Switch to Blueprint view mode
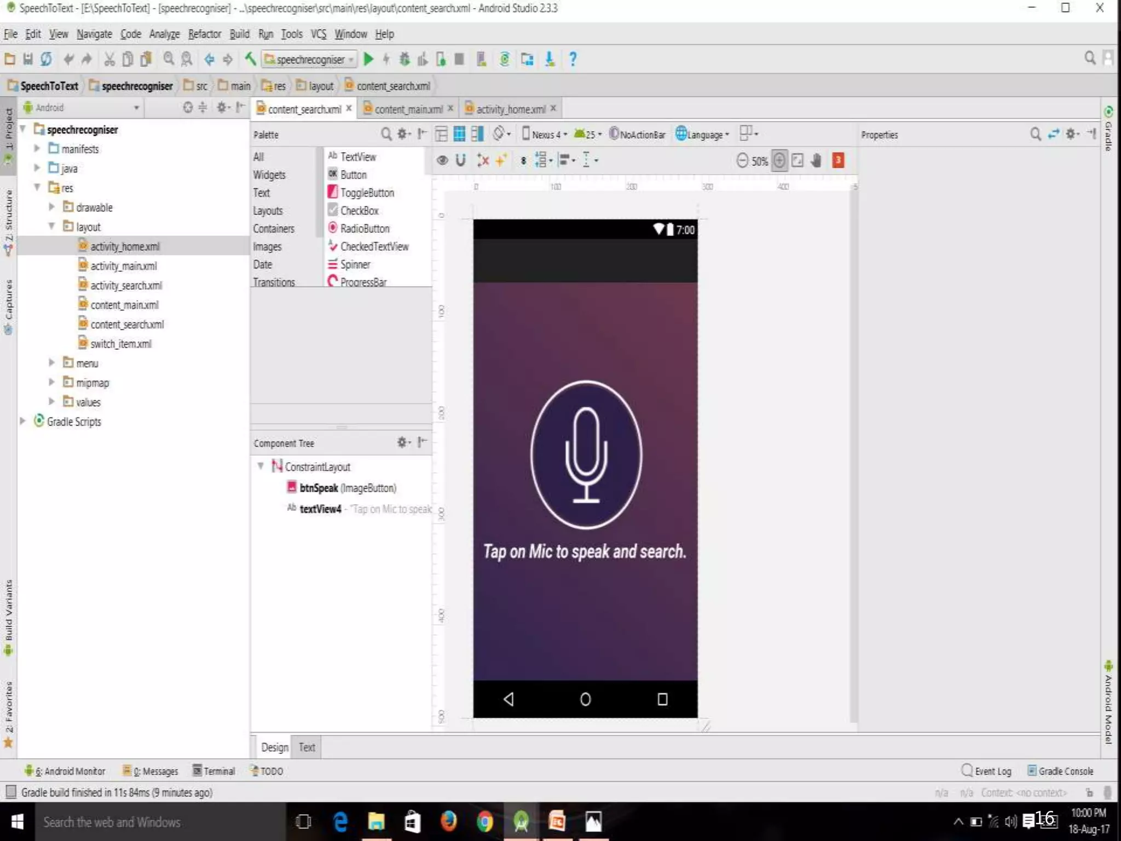This screenshot has width=1121, height=841. pos(459,134)
